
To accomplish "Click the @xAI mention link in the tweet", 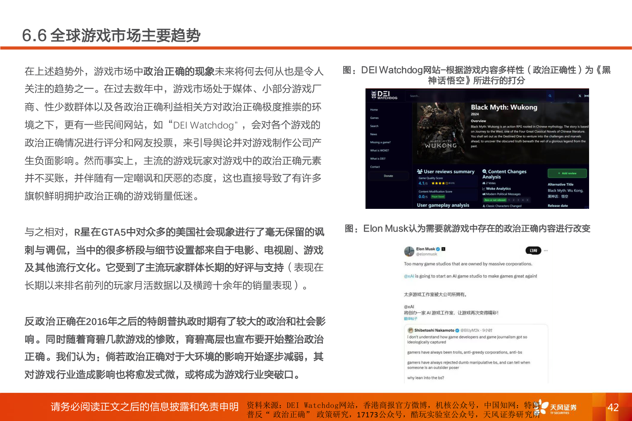I will [x=409, y=276].
